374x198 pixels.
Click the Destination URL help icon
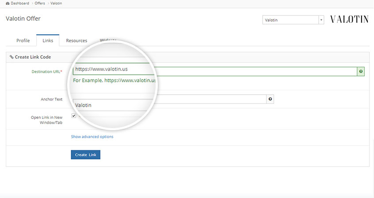point(361,71)
